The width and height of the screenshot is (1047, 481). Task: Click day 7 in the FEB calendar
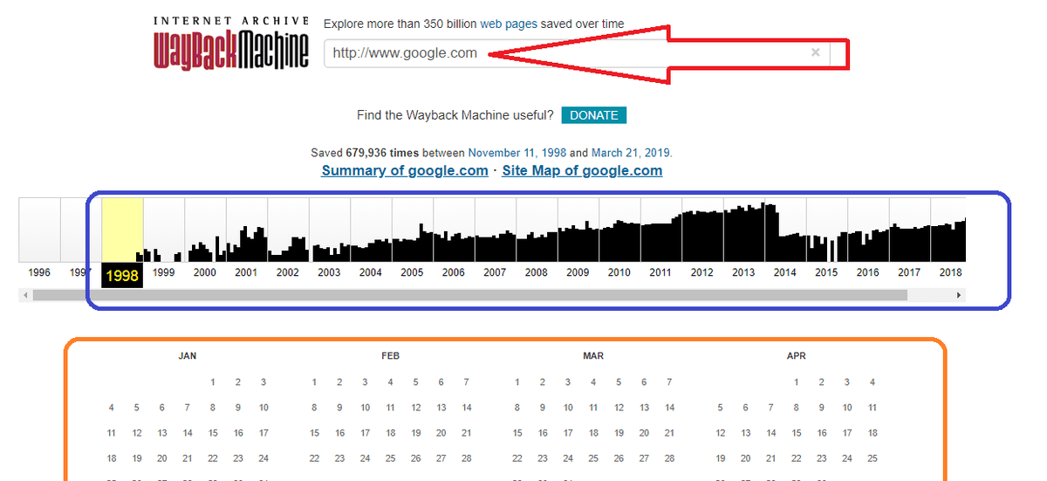pos(467,382)
